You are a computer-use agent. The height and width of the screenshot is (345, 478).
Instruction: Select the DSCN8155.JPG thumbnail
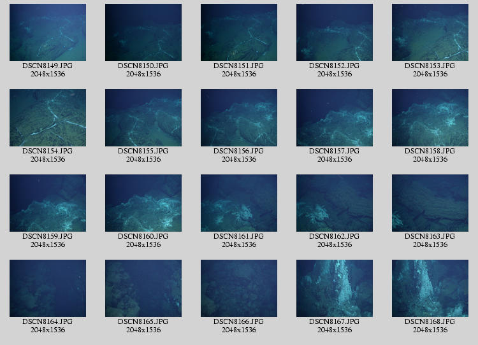[x=143, y=118]
